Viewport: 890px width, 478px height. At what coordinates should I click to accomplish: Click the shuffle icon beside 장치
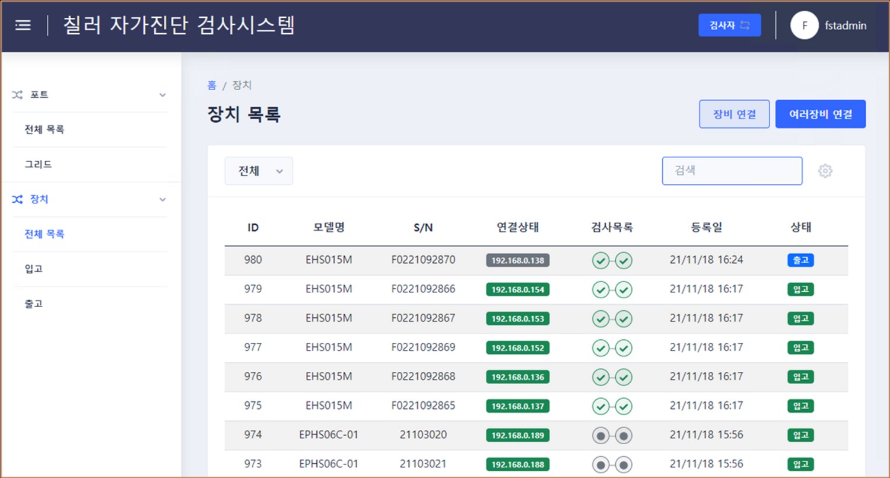coord(18,199)
